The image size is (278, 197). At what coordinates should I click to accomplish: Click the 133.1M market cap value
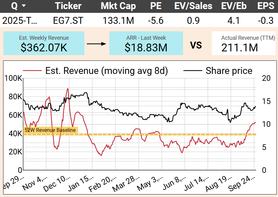pos(118,20)
